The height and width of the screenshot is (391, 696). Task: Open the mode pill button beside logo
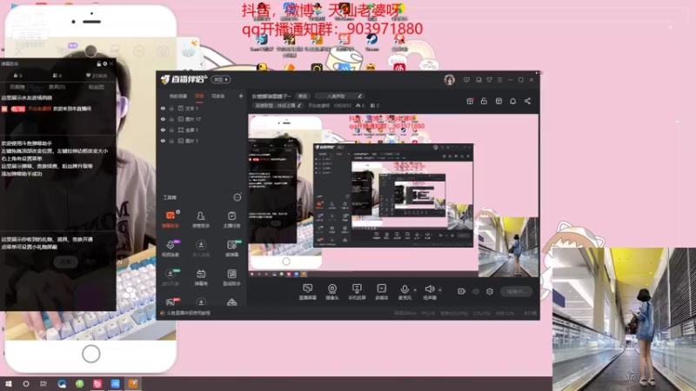click(x=221, y=80)
